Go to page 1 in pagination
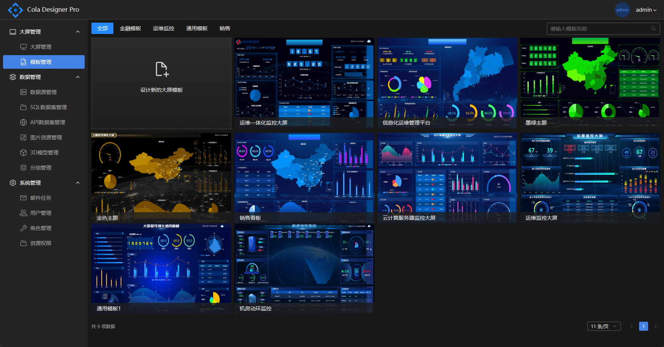Image resolution: width=664 pixels, height=347 pixels. 643,326
